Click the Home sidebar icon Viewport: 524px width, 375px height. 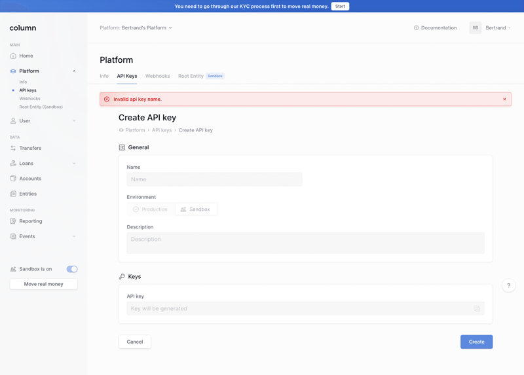click(13, 56)
